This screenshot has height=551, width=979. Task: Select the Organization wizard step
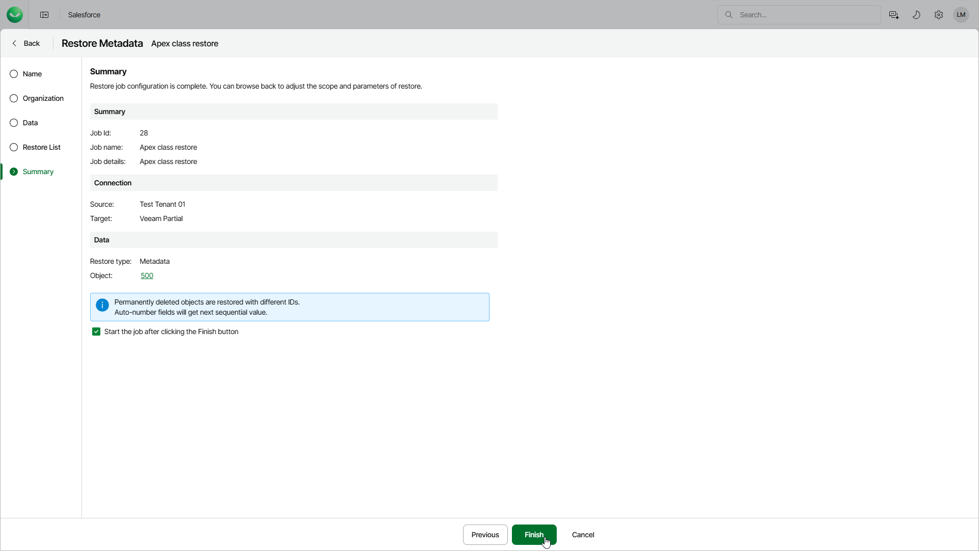click(43, 98)
